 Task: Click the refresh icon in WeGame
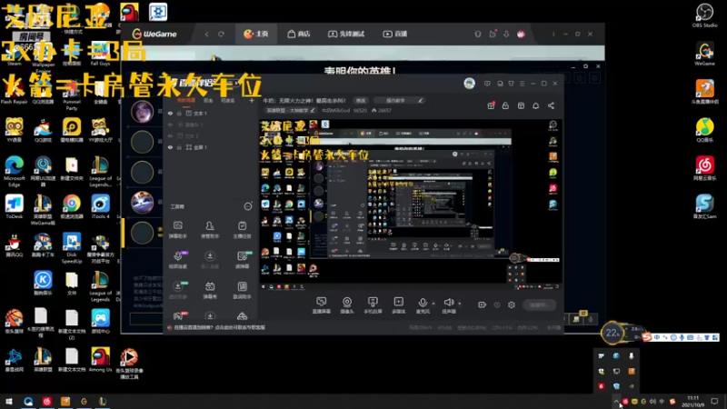coord(221,34)
